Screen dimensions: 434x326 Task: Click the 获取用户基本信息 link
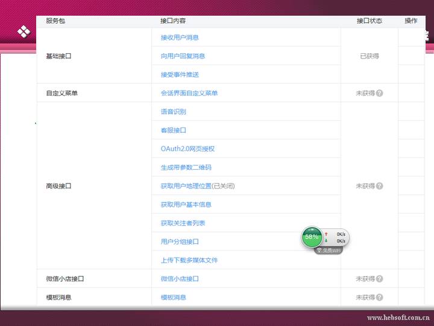186,205
